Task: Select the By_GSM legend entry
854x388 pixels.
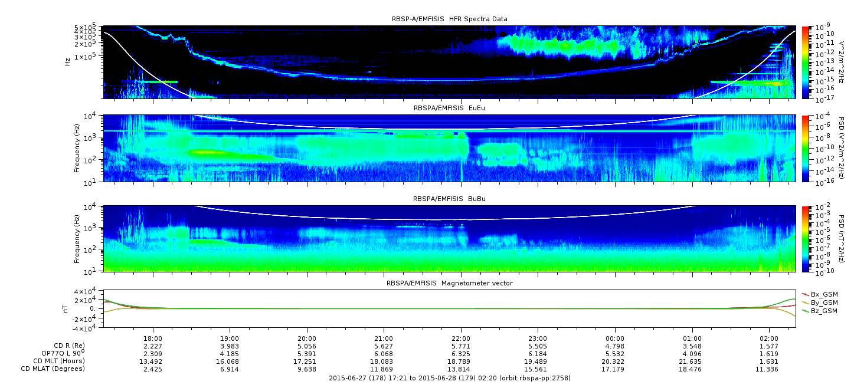Action: click(x=819, y=302)
